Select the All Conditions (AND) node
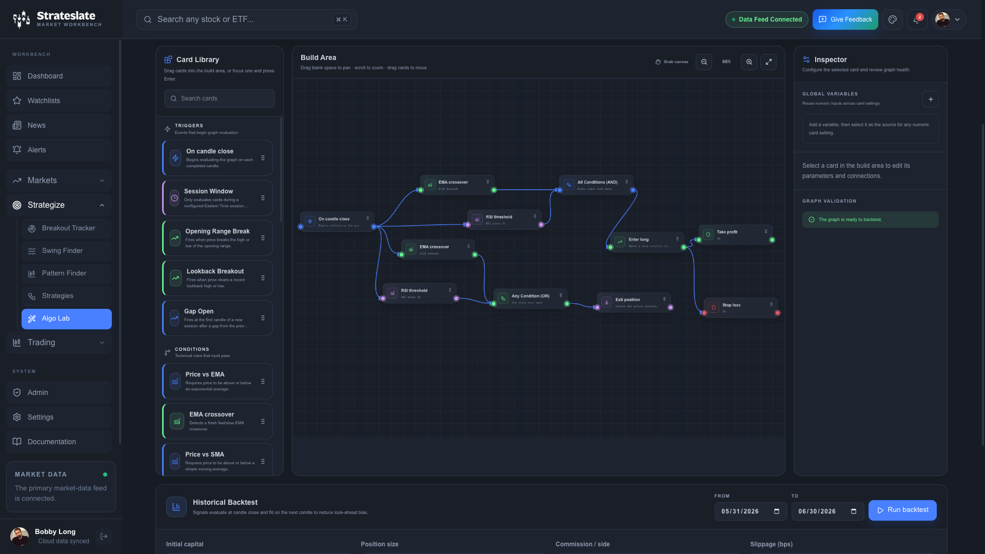This screenshot has width=985, height=554. point(597,185)
